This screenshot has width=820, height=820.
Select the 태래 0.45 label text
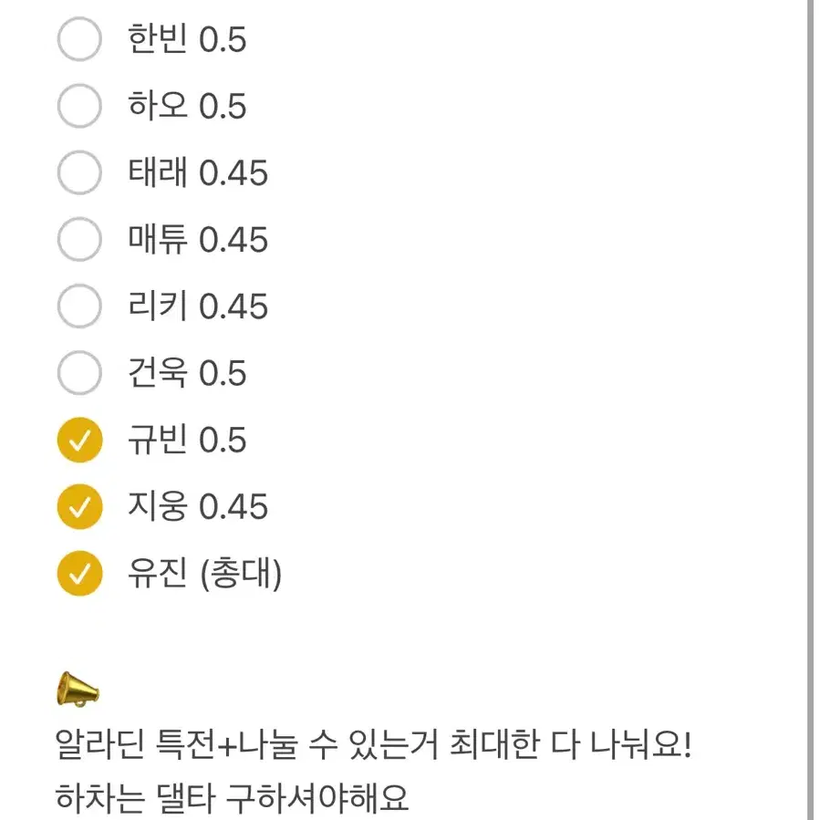point(197,172)
